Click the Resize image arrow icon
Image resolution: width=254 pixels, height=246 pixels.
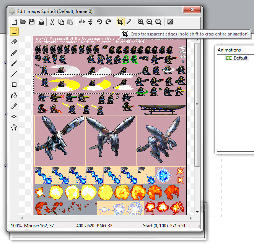click(129, 22)
